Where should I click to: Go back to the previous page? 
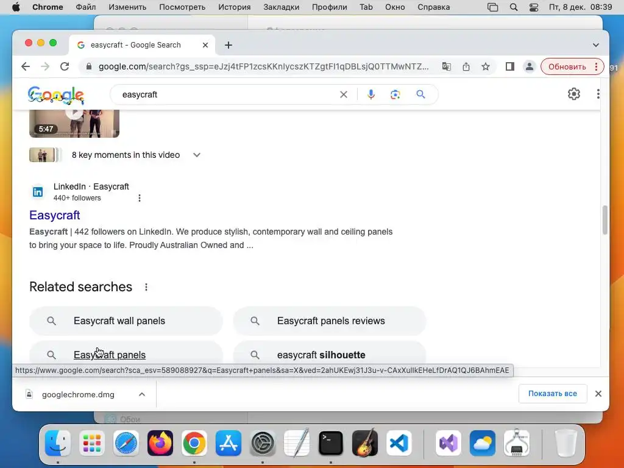point(26,66)
